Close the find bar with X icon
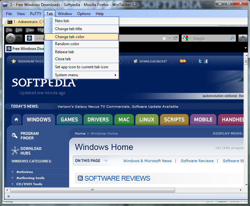The height and width of the screenshot is (206, 250). (x=9, y=196)
